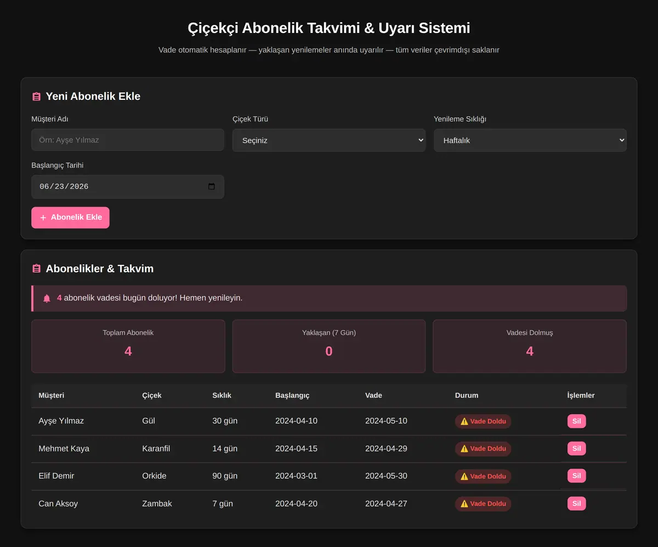Click the Yaklaşan (7 Gün) stat card
This screenshot has width=658, height=547.
pos(329,346)
